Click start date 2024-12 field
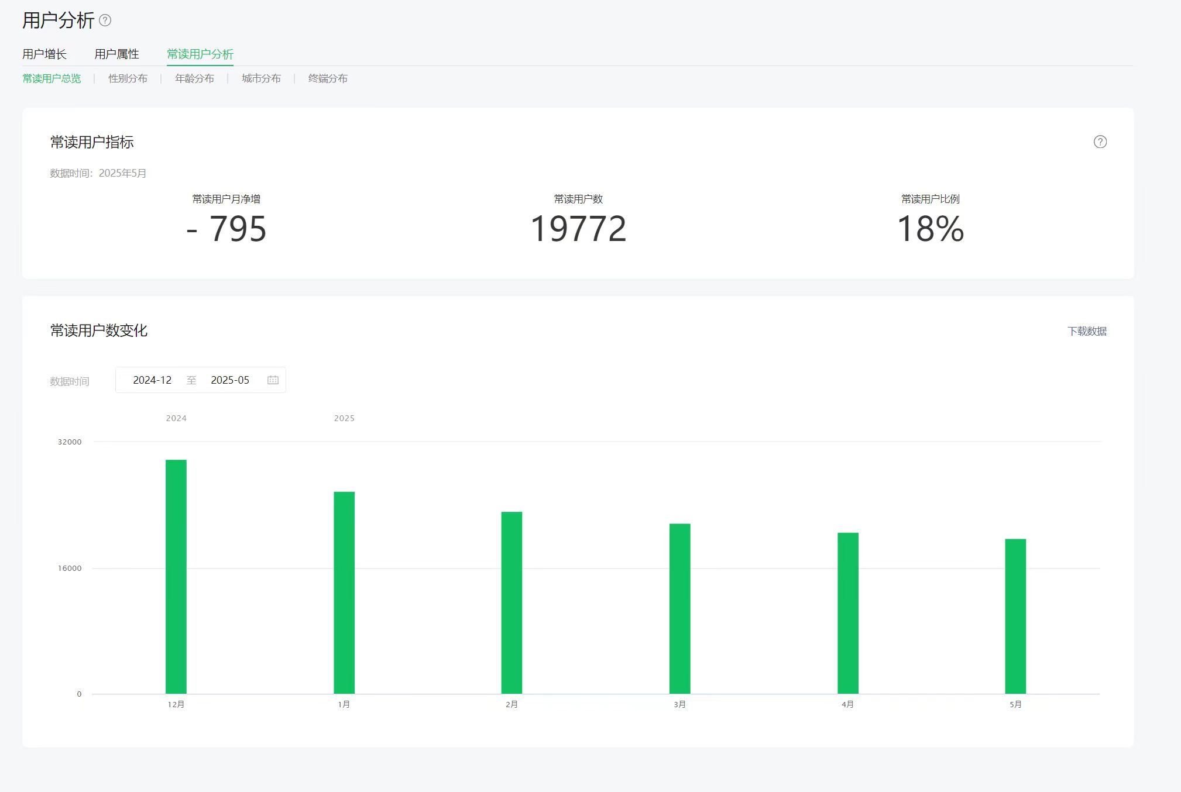1181x792 pixels. click(152, 380)
